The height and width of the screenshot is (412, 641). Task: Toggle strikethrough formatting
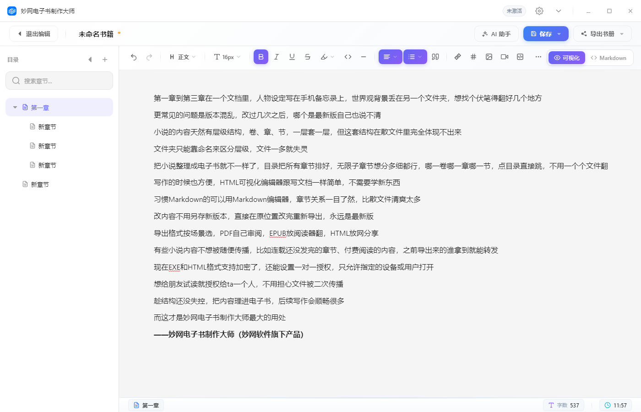pos(308,57)
